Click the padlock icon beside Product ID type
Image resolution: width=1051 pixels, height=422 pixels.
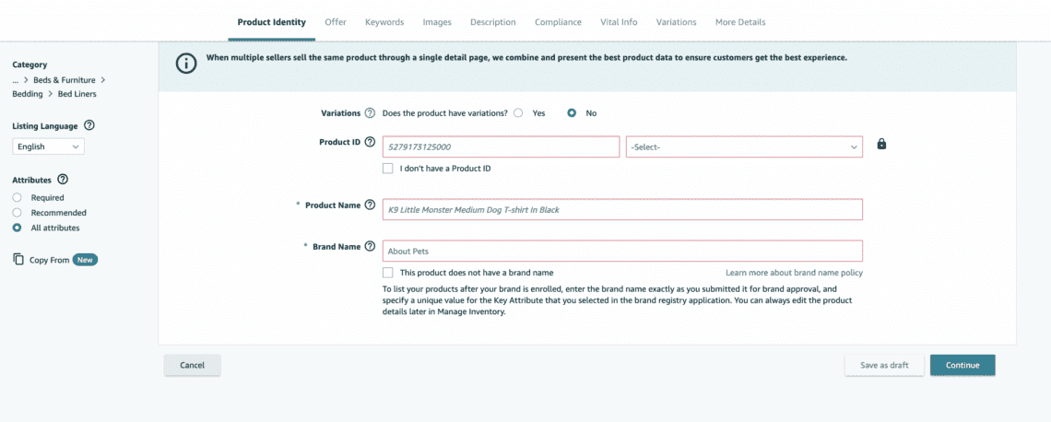(x=881, y=145)
